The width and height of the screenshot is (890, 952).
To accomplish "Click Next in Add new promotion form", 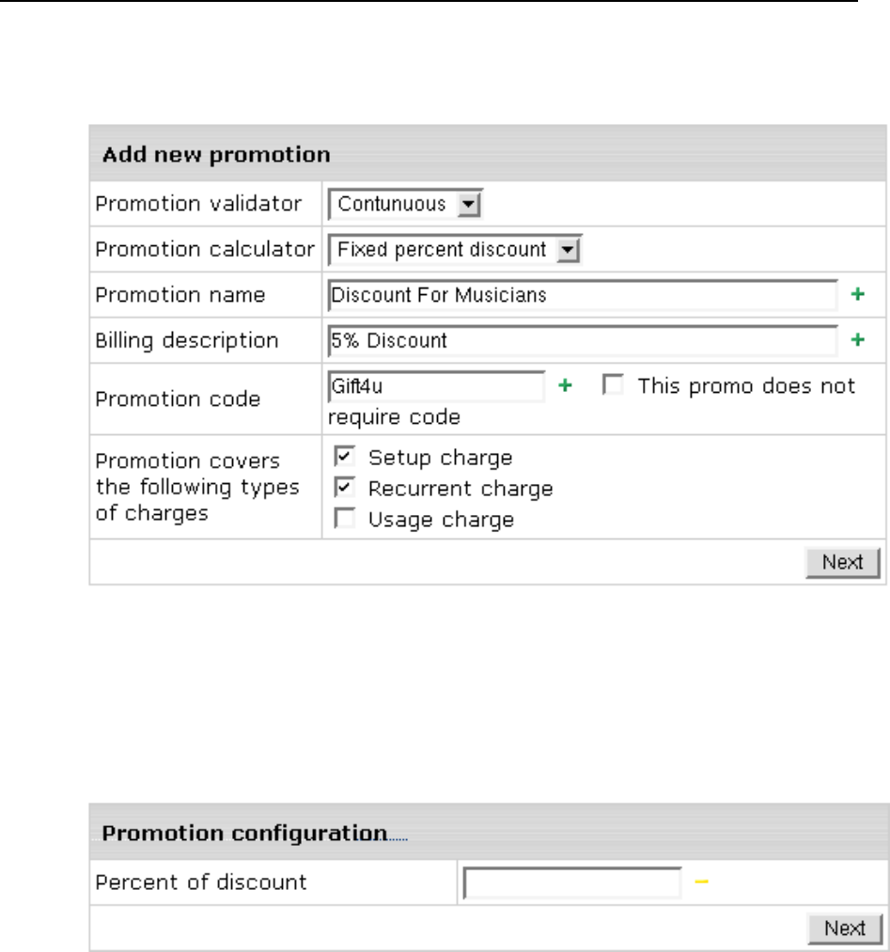I will pos(842,562).
